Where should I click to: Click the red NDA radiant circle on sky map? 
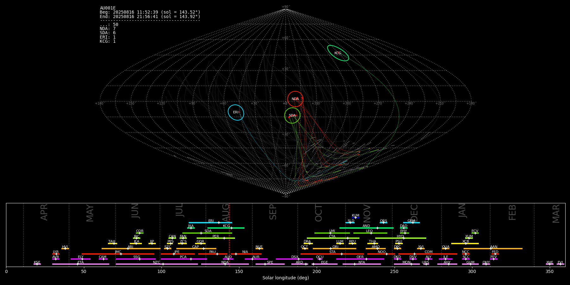click(295, 99)
